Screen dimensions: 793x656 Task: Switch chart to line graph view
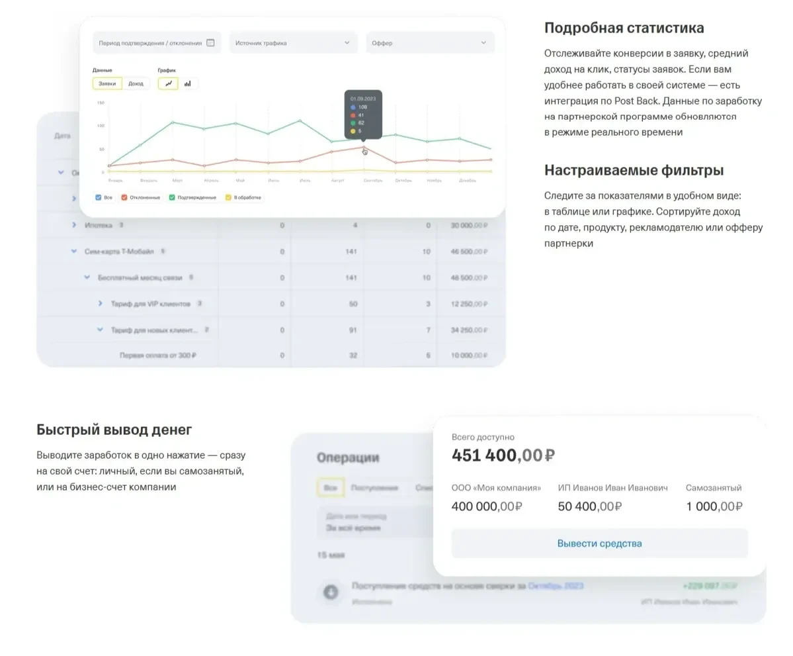click(169, 83)
